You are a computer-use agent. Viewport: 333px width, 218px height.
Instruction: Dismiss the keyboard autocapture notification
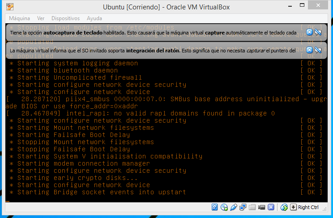point(309,32)
